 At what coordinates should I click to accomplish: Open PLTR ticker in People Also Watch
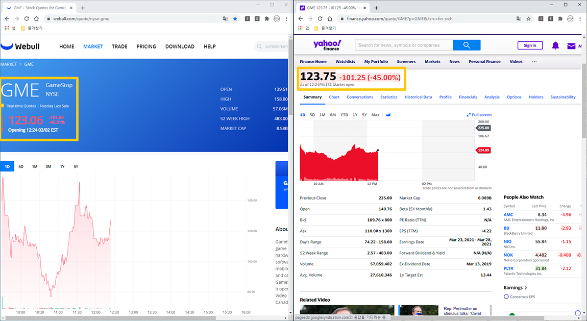[x=508, y=268]
